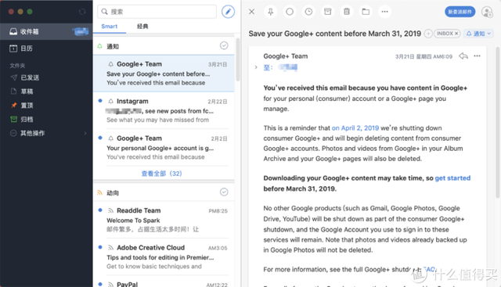Archive the email using archive box icon
Image resolution: width=501 pixels, height=287 pixels.
327,12
